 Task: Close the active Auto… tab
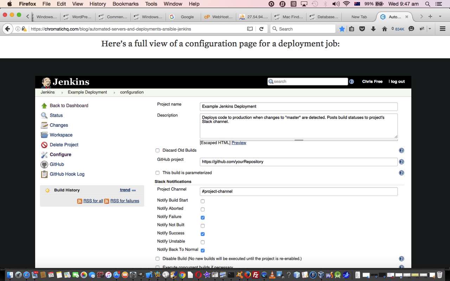point(407,17)
